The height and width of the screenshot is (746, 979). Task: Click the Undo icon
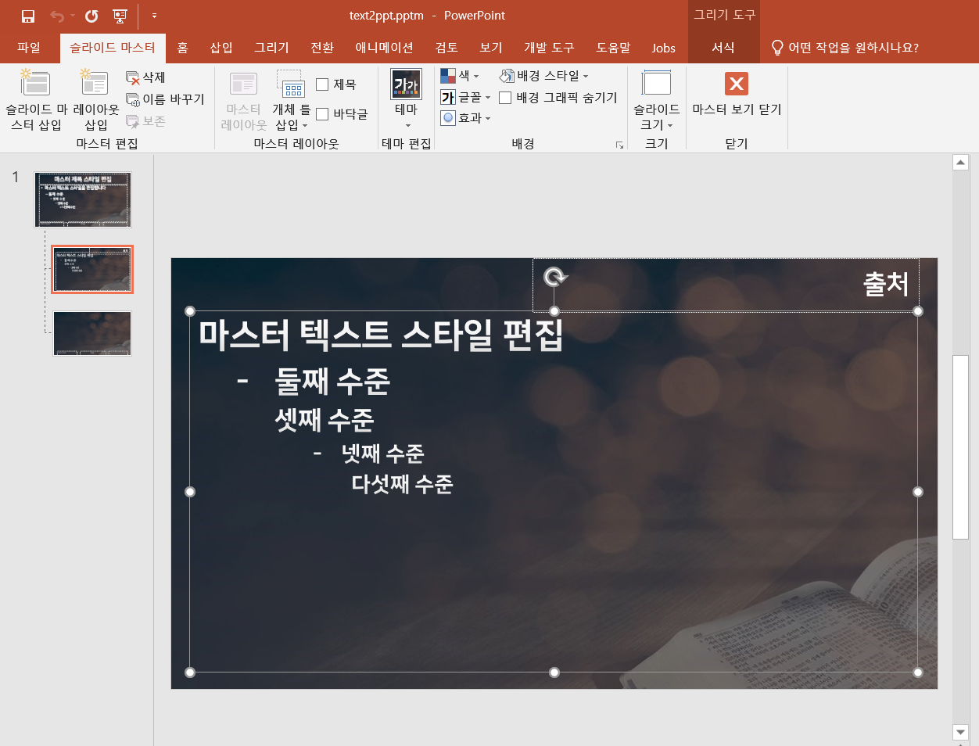pos(57,16)
